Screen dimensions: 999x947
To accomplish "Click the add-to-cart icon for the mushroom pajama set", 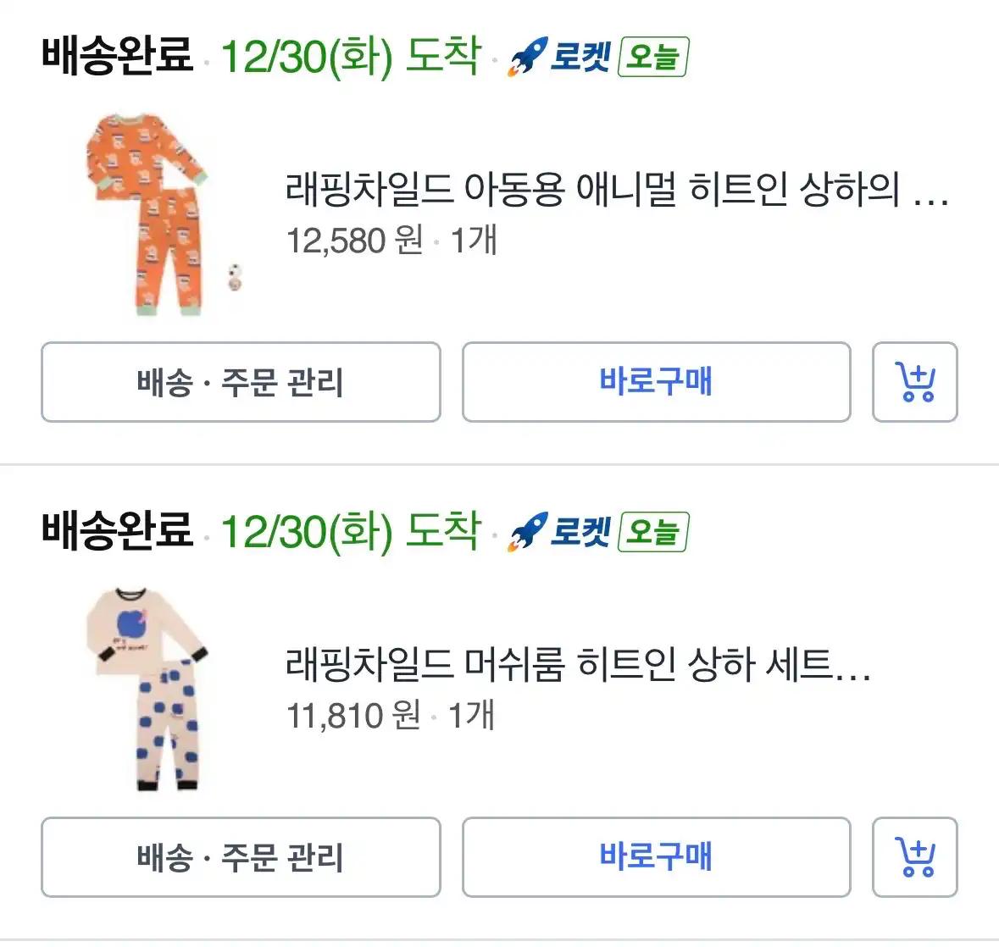I will 915,857.
